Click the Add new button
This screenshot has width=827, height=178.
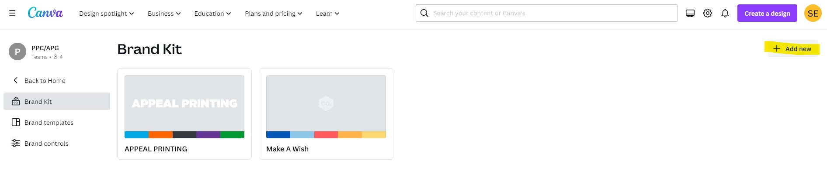(792, 49)
